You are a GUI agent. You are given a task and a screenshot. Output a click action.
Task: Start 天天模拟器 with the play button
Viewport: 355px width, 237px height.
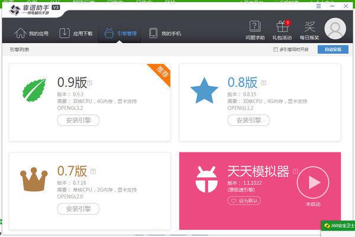coord(313,182)
